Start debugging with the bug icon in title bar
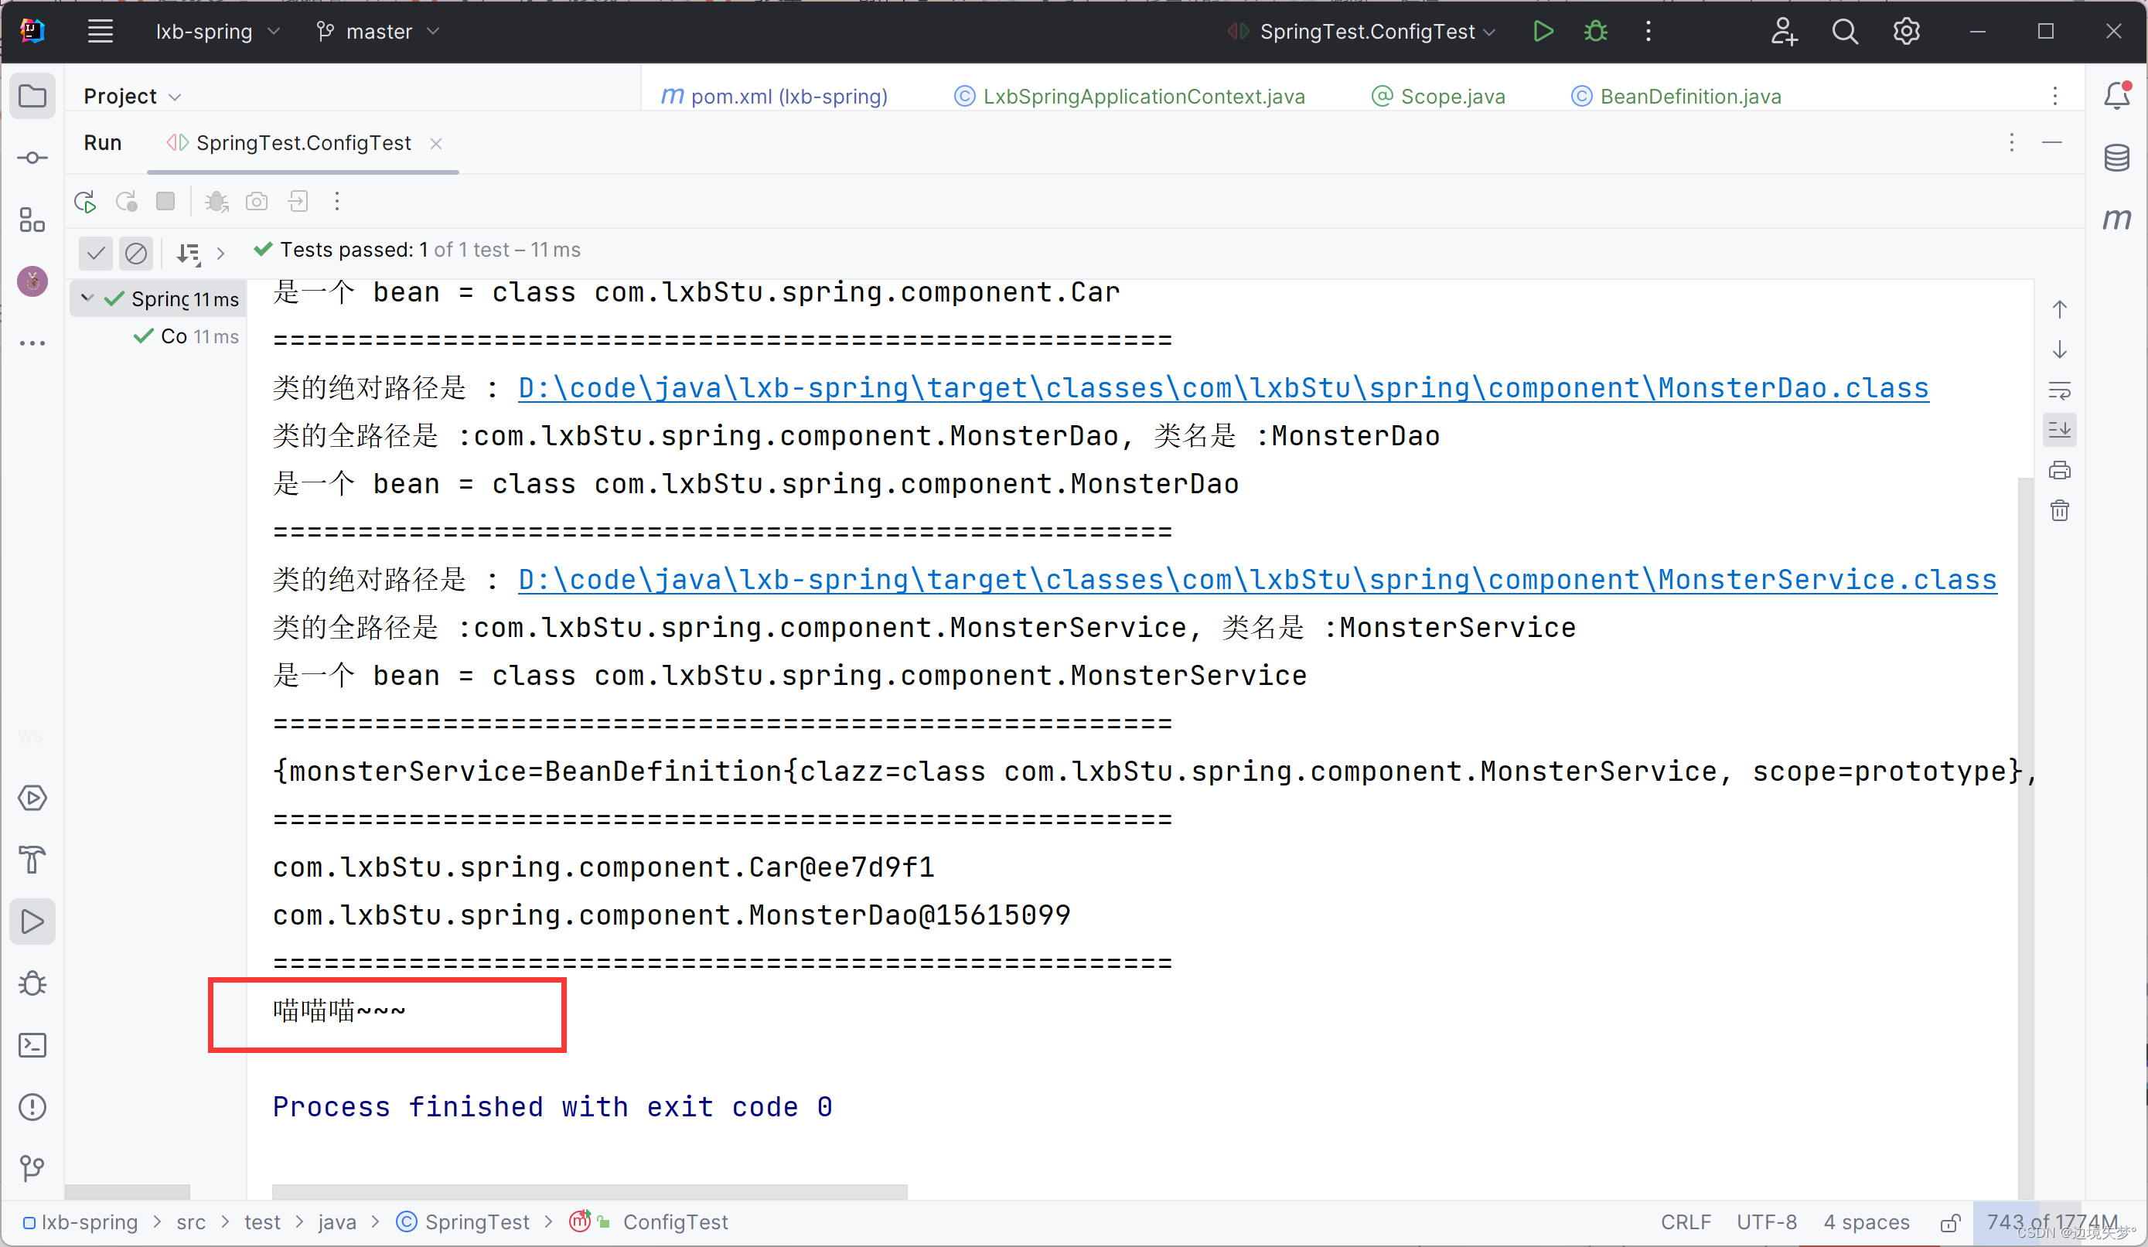This screenshot has width=2148, height=1247. [x=1596, y=32]
